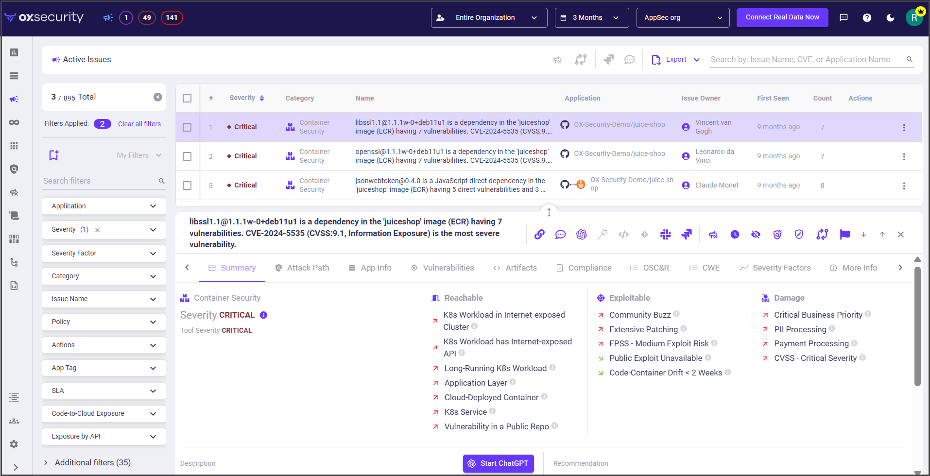Click the Slack icon in issue toolbar

[665, 235]
